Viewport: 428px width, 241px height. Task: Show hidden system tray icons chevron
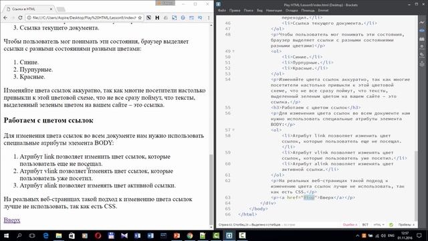[358, 236]
